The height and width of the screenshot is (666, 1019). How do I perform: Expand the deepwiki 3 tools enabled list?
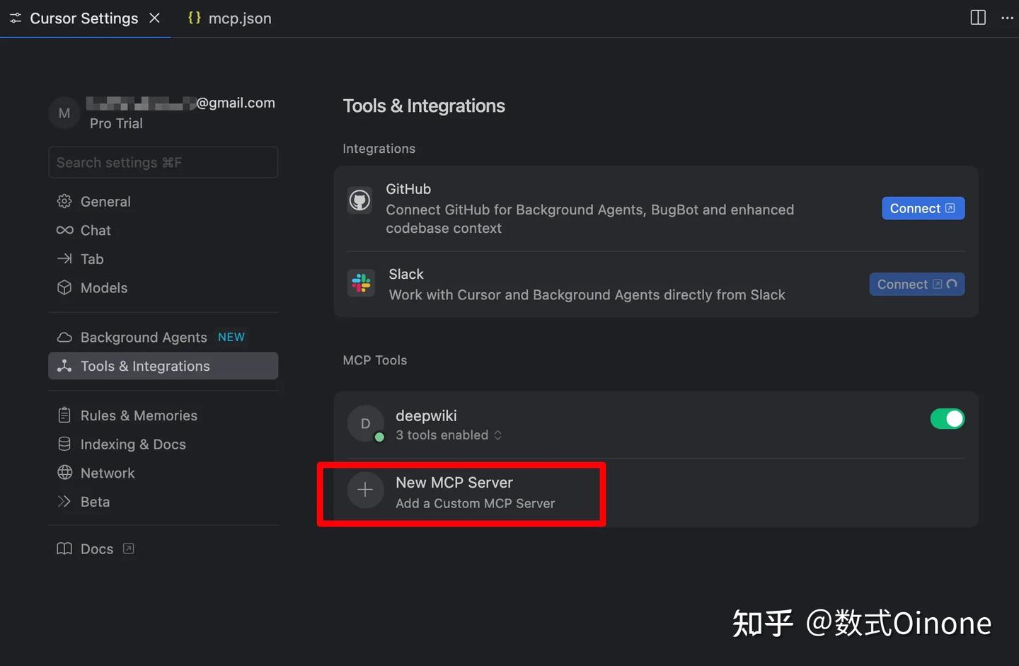449,435
